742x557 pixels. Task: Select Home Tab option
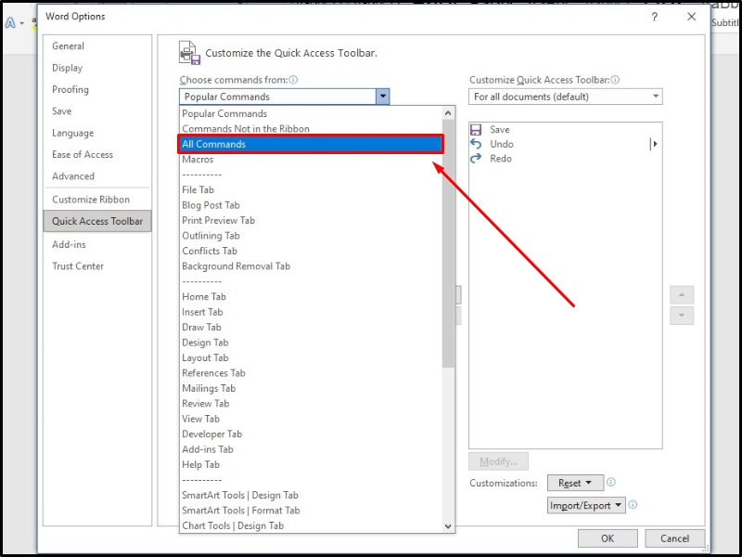point(311,296)
